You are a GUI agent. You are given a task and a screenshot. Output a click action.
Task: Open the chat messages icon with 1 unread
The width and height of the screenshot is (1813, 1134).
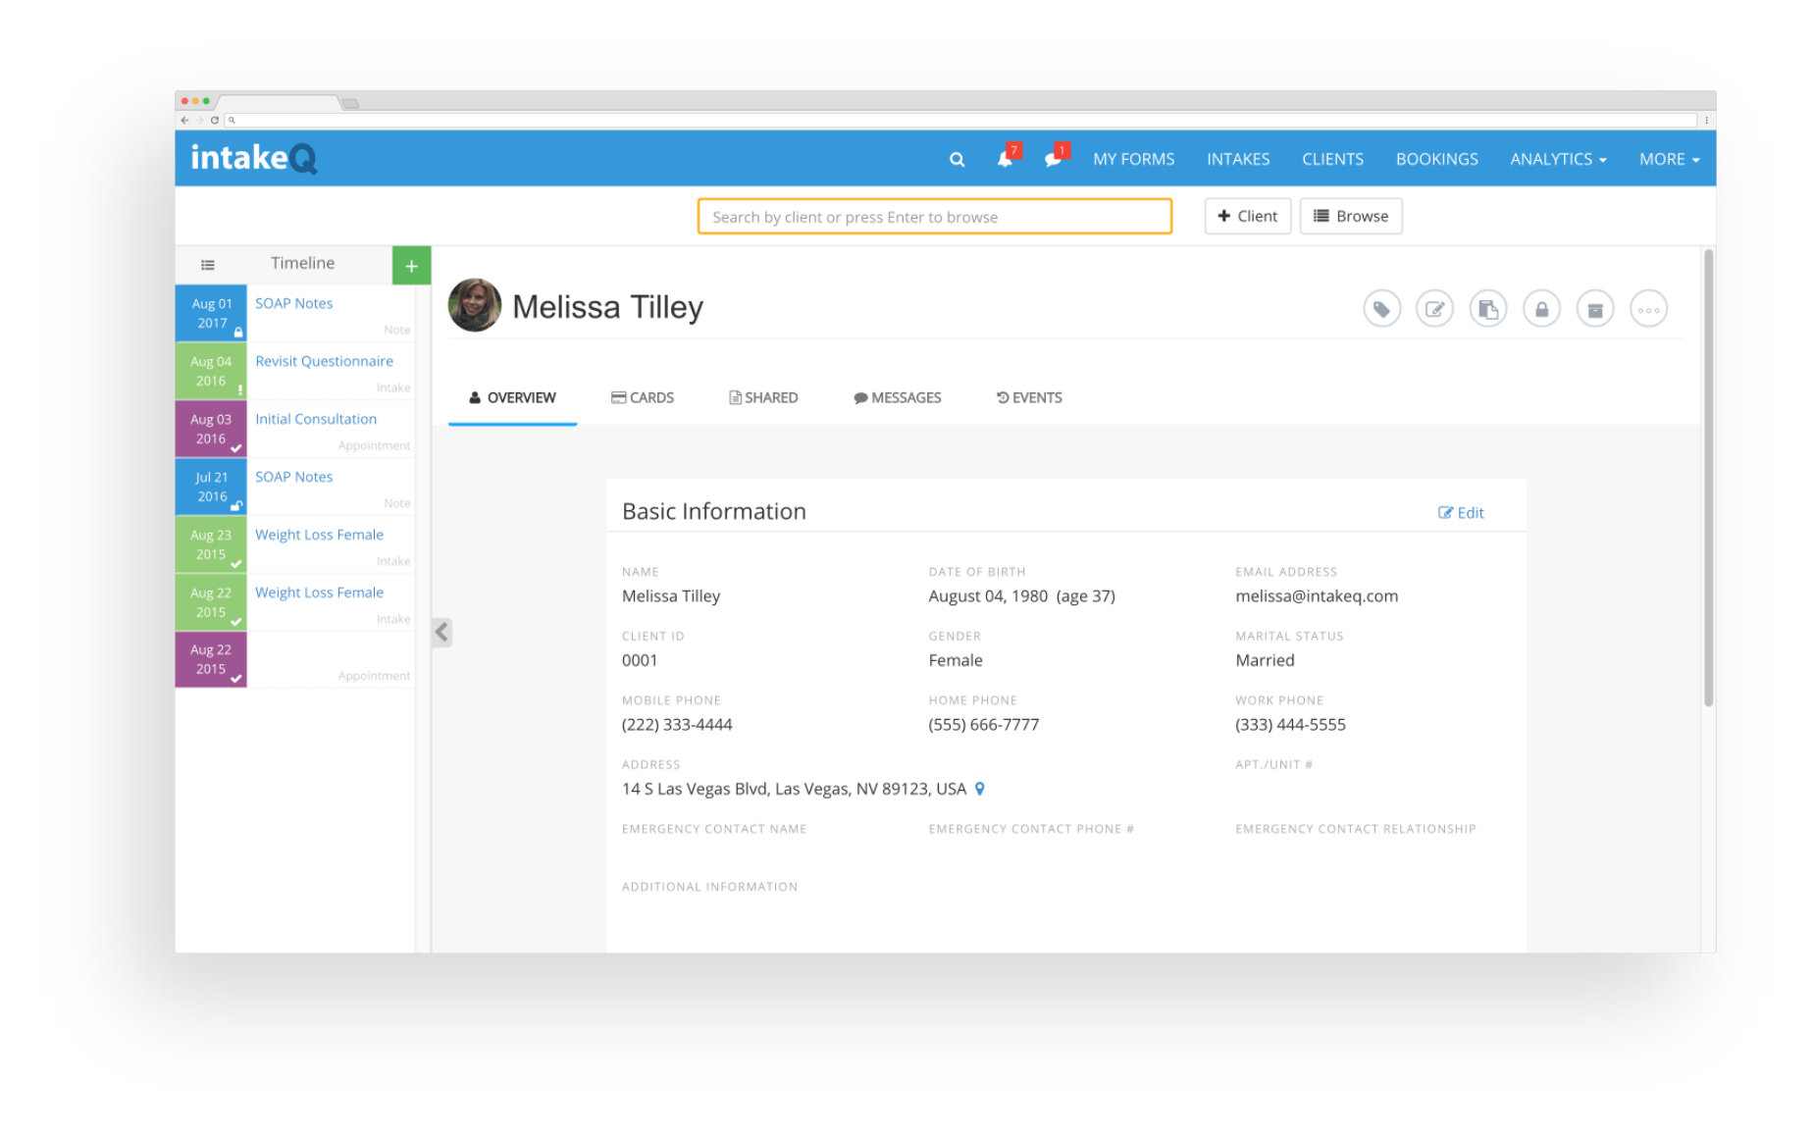(1053, 159)
